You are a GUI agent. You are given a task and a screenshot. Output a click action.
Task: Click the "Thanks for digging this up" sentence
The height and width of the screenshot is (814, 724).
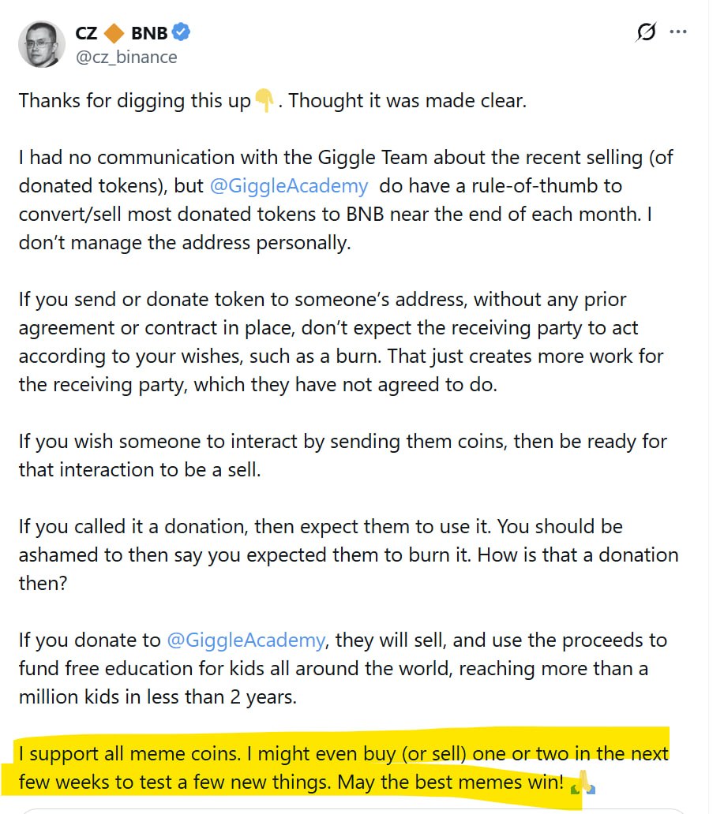[x=134, y=101]
